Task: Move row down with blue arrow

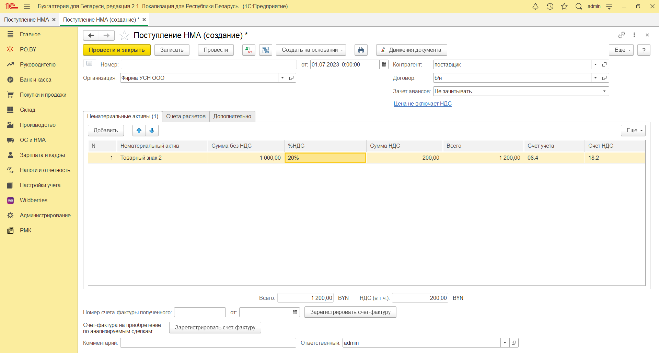Action: [152, 131]
